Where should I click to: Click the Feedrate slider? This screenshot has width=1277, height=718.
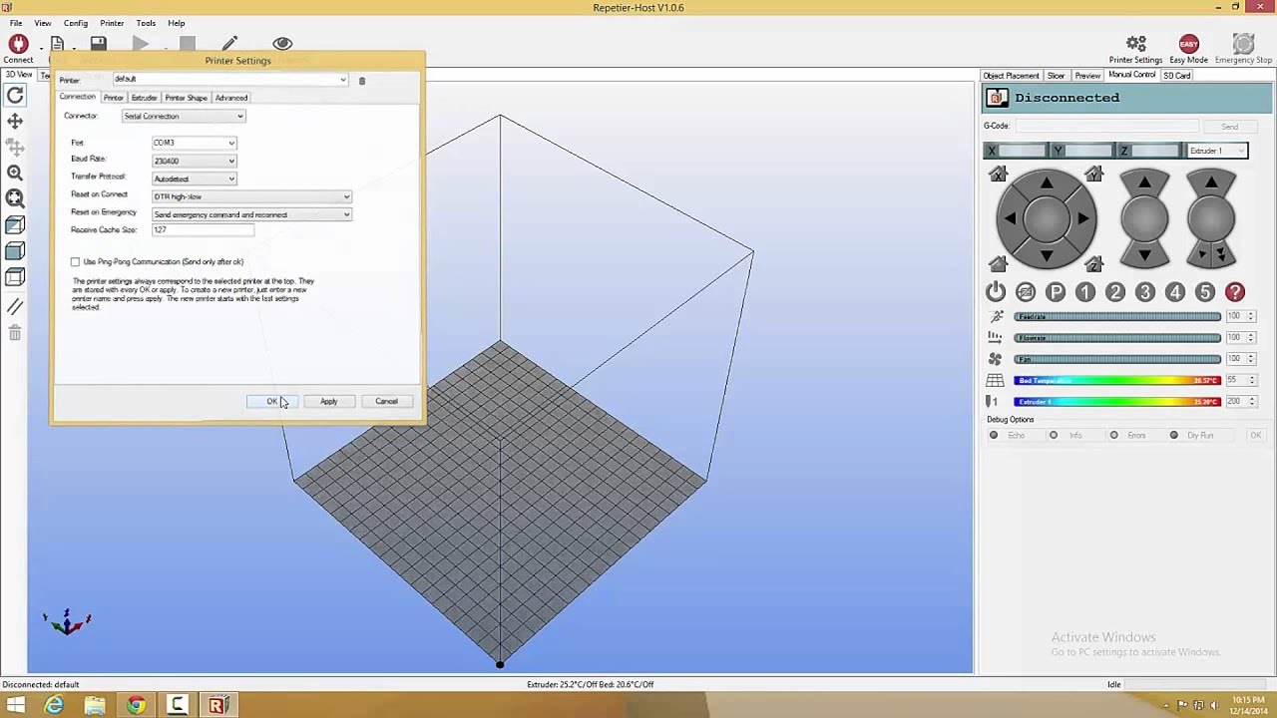1117,317
